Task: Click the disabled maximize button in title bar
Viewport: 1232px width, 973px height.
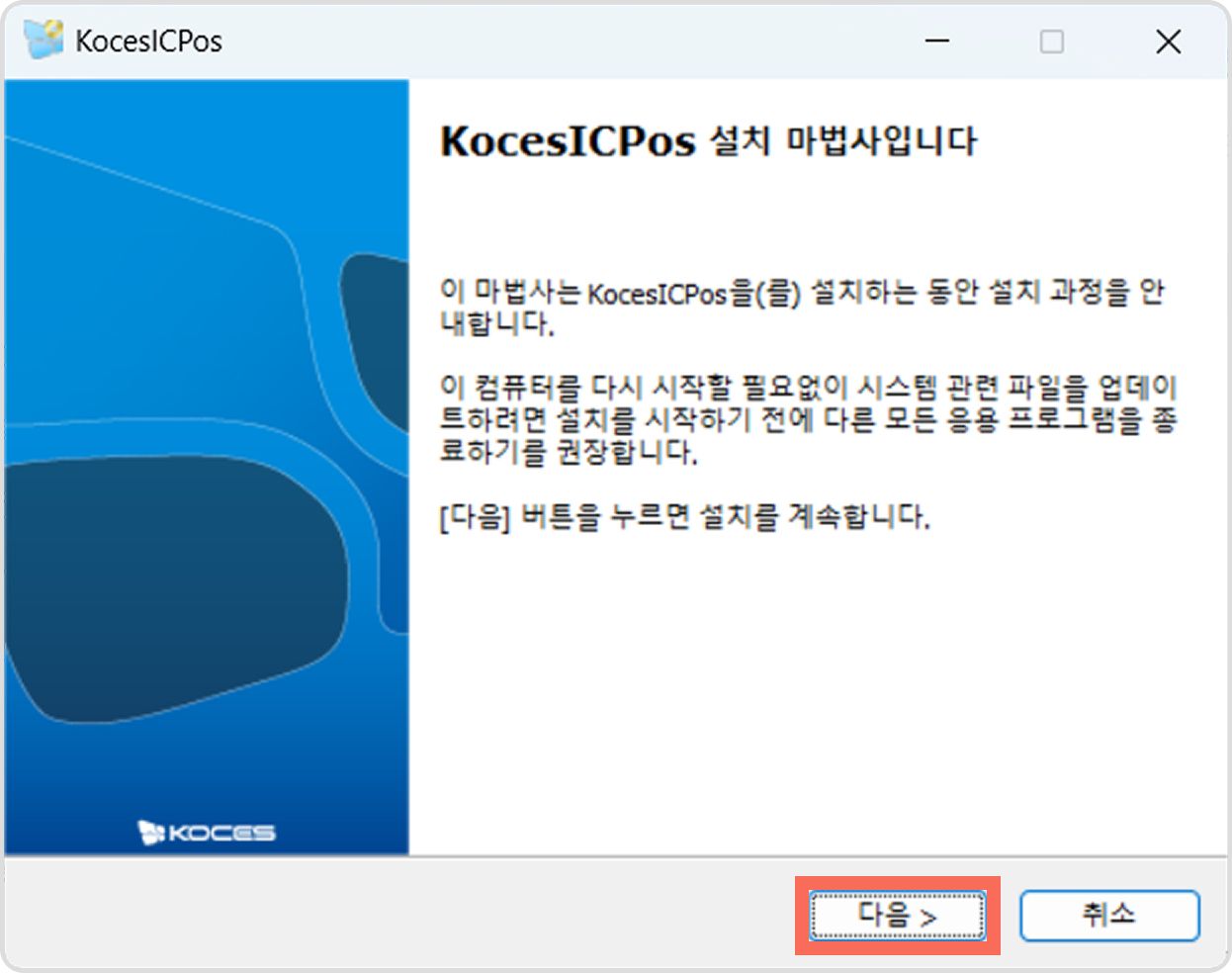Action: point(1052,42)
